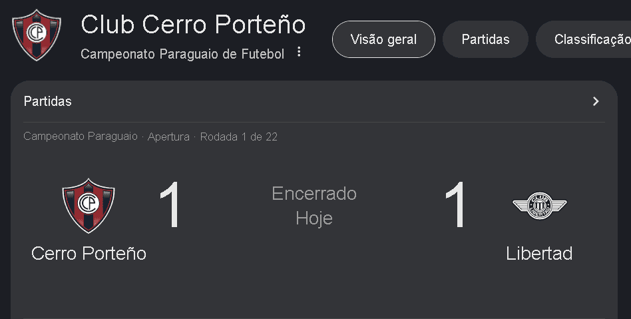The width and height of the screenshot is (631, 319).
Task: Click the Apertura stage label
Action: [x=170, y=137]
